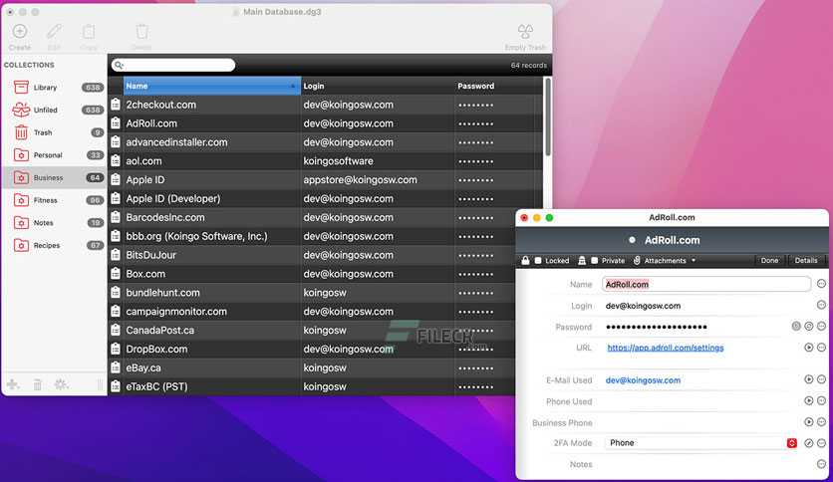Click the padlock icon in AdRoll window

[x=525, y=260]
